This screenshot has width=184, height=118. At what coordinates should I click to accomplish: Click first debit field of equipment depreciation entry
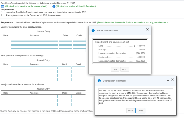coord(65,97)
